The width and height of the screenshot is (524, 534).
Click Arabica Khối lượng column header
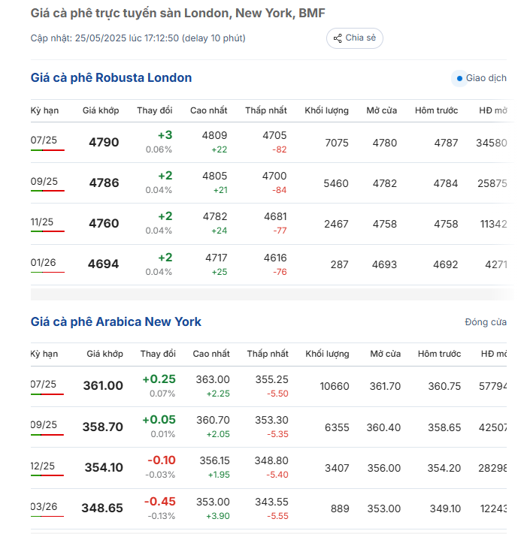pos(327,354)
